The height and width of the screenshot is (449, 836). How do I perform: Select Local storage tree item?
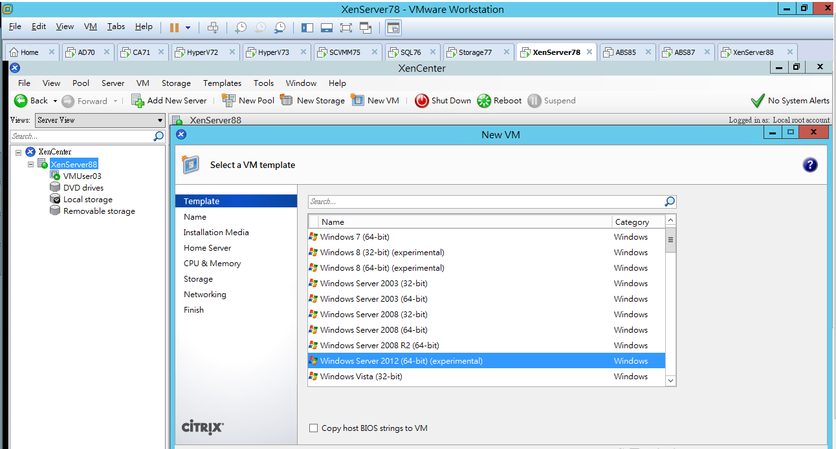pyautogui.click(x=88, y=200)
